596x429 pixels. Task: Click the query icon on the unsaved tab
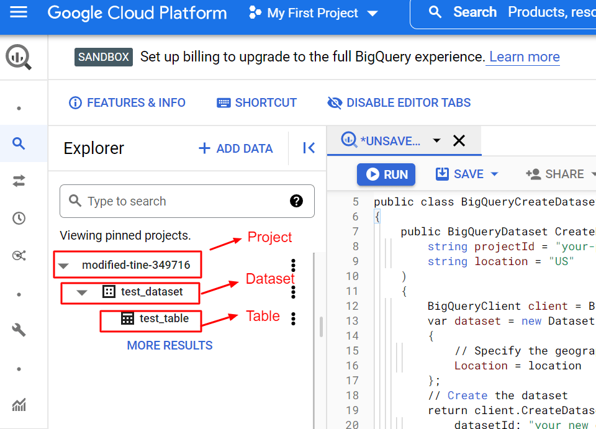click(348, 140)
